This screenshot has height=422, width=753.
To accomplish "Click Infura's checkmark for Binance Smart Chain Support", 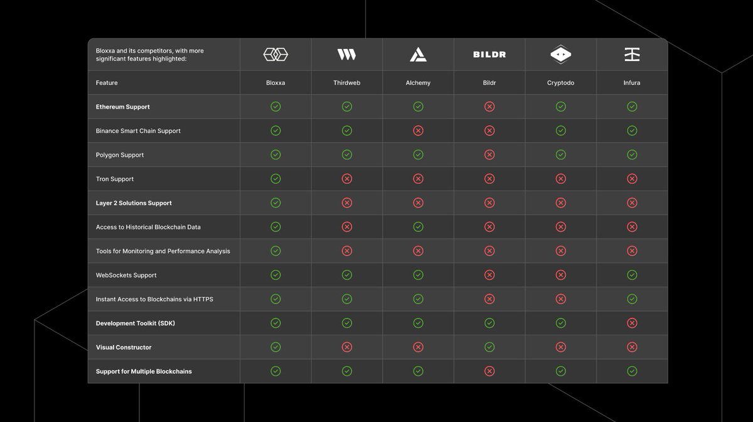I will [x=632, y=131].
